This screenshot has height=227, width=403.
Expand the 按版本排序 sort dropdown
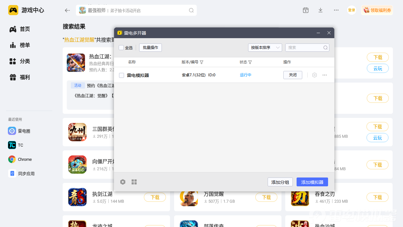[265, 48]
